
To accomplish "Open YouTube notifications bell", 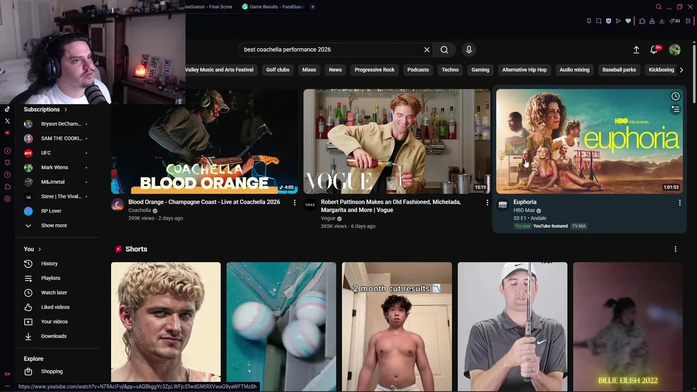I will click(655, 50).
